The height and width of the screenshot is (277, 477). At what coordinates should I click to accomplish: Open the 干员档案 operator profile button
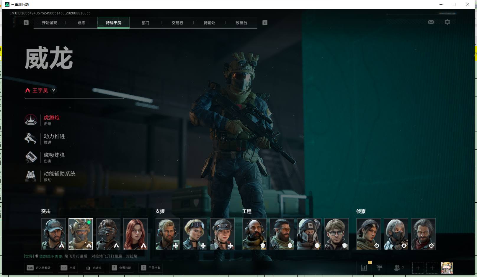coord(151,268)
